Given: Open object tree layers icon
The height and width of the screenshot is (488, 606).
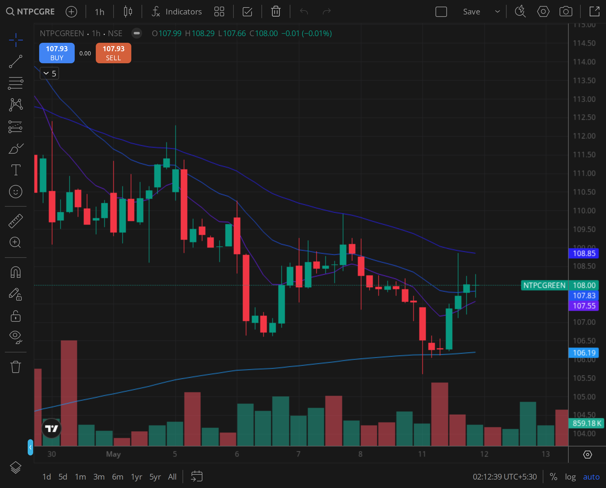Looking at the screenshot, I should 16,468.
